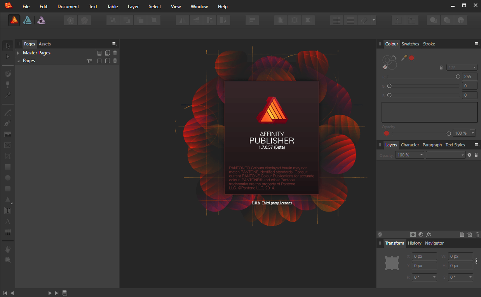
Task: Select the Artistic Text tool
Action: click(8, 221)
